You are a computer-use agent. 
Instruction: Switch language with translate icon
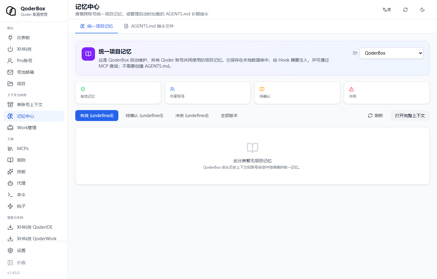(x=387, y=10)
